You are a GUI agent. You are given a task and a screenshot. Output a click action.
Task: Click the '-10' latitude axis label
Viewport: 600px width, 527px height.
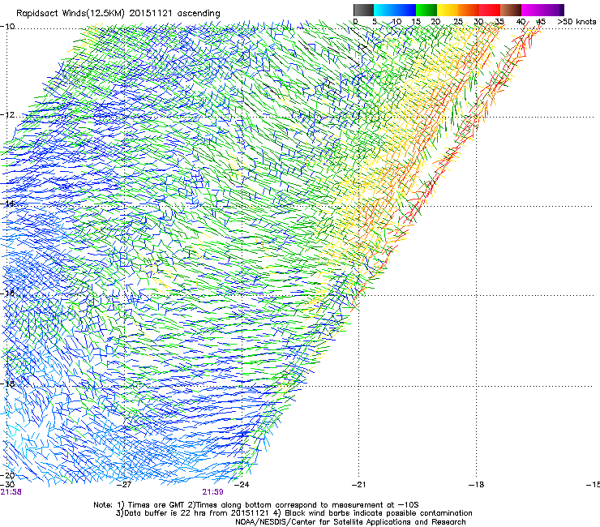click(7, 27)
